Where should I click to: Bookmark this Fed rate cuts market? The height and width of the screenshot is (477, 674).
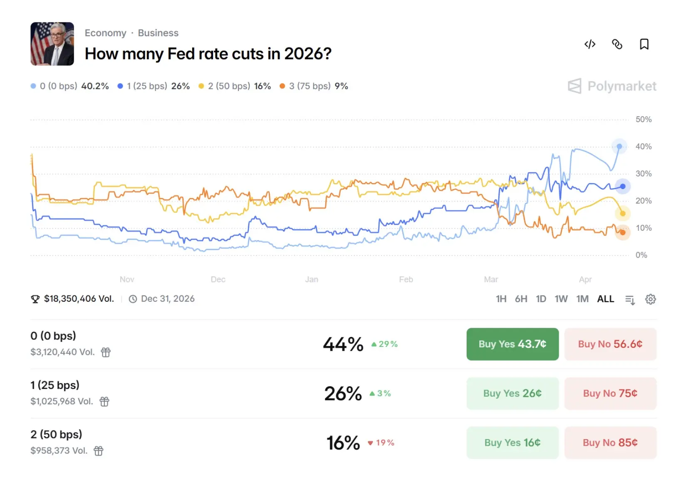pyautogui.click(x=644, y=44)
